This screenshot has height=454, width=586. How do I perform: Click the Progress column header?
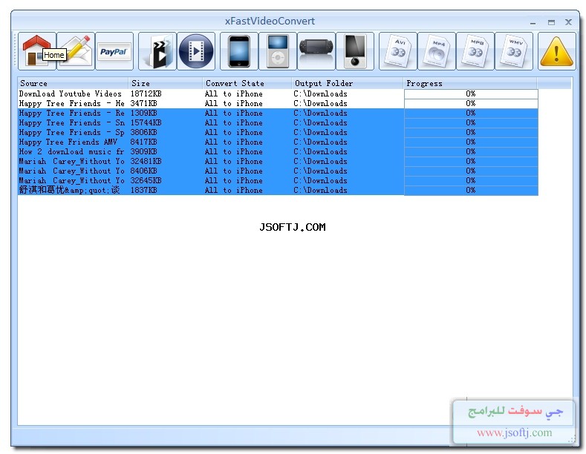470,83
